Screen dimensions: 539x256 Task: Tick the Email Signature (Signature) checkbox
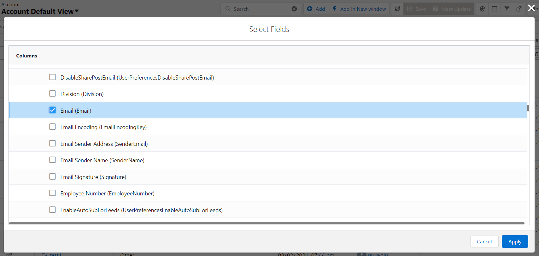click(52, 177)
